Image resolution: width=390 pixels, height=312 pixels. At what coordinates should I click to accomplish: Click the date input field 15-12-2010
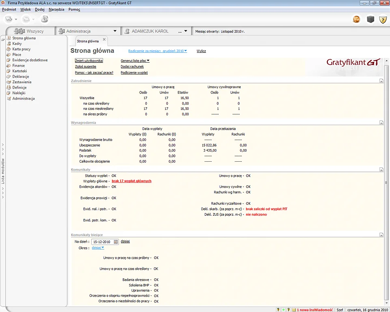pyautogui.click(x=102, y=242)
